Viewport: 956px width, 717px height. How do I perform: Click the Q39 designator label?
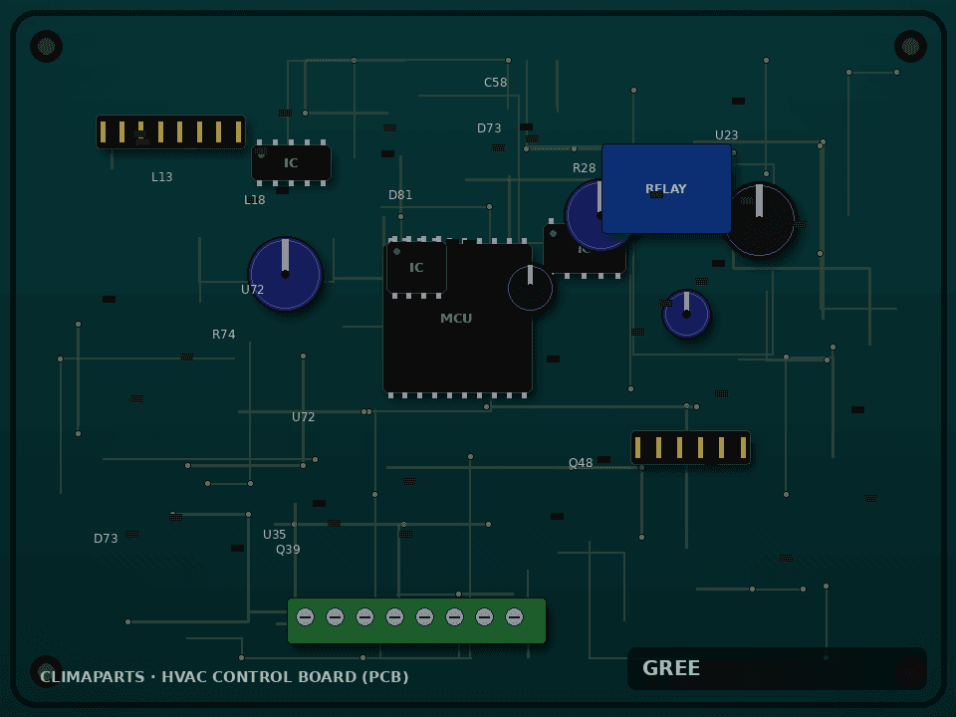[x=289, y=550]
